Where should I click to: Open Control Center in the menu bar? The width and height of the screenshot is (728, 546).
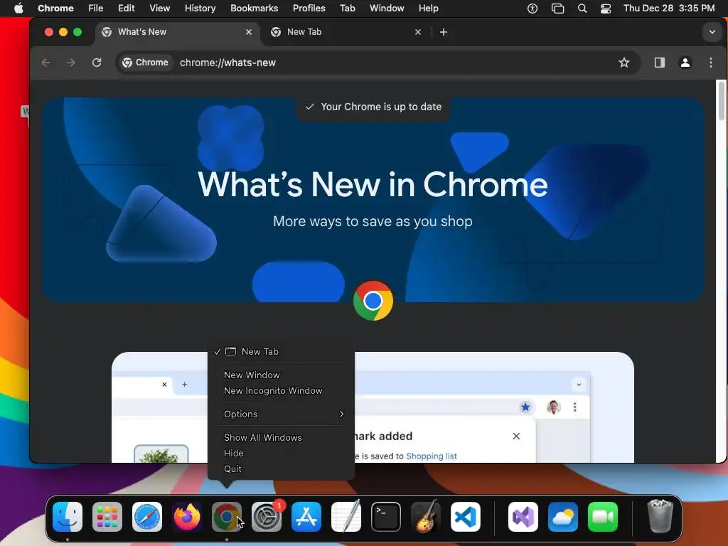point(606,9)
